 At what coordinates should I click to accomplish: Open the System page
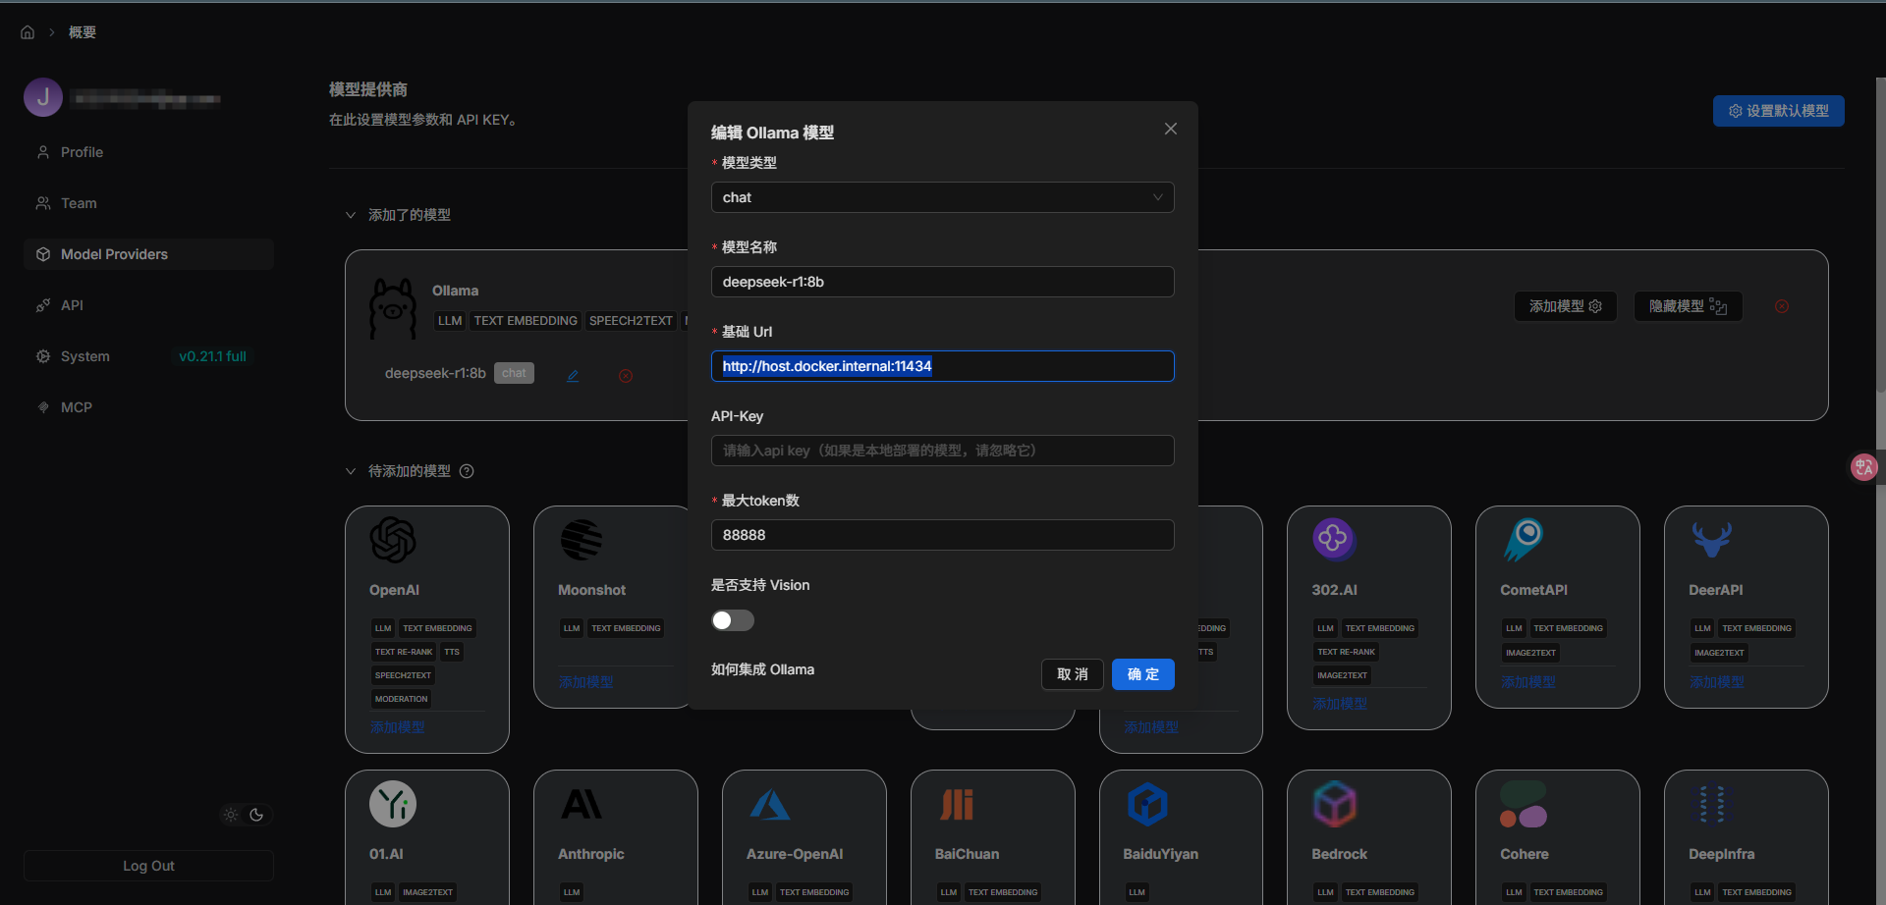tap(148, 356)
